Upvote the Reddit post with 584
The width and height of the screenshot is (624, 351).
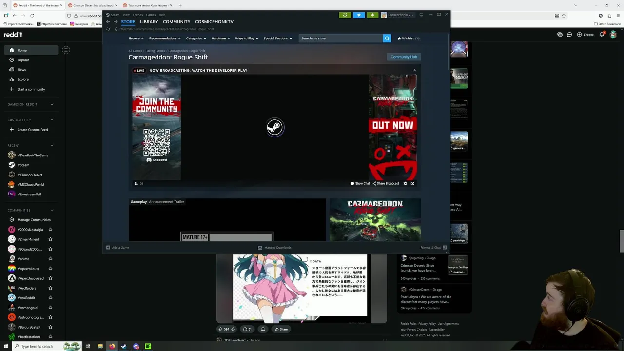[220, 329]
